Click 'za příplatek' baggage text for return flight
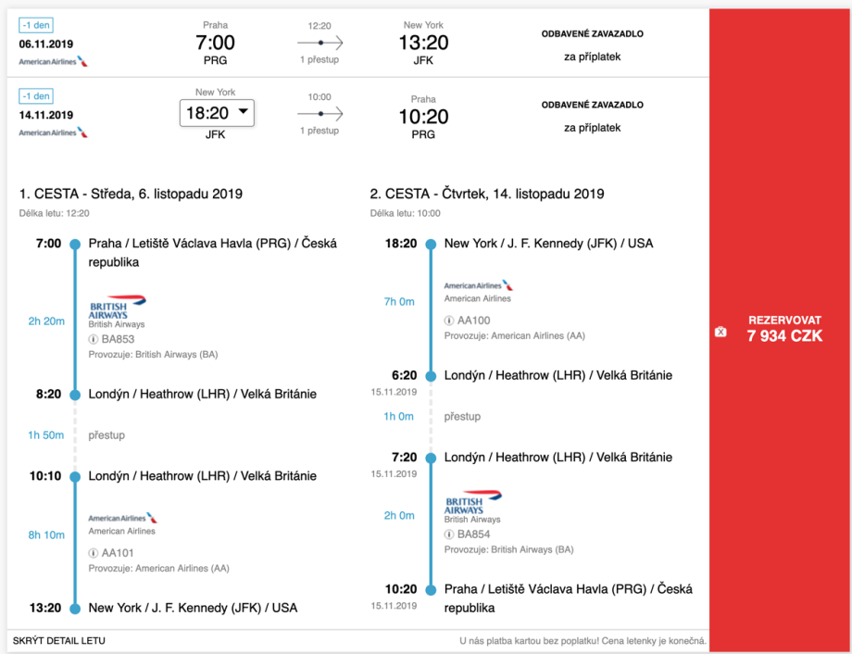Screen dimensions: 852x654 click(592, 128)
